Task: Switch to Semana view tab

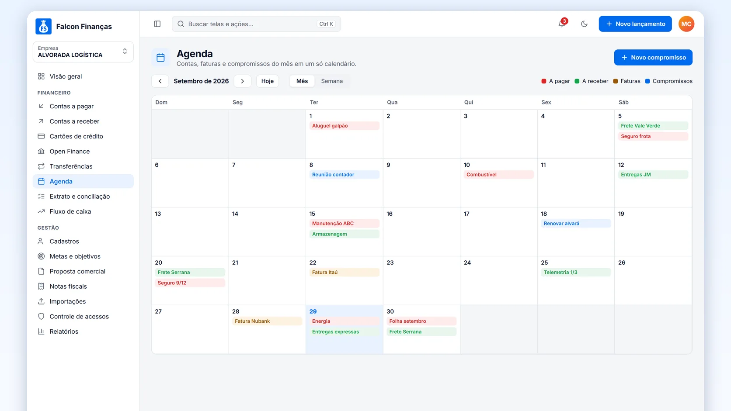Action: point(332,81)
